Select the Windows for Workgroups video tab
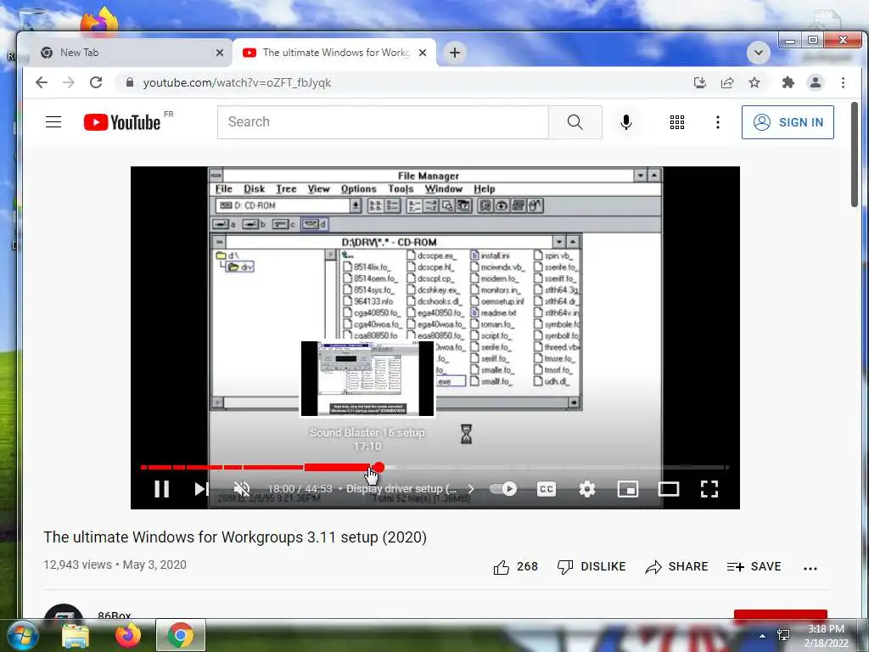The image size is (869, 652). click(333, 53)
